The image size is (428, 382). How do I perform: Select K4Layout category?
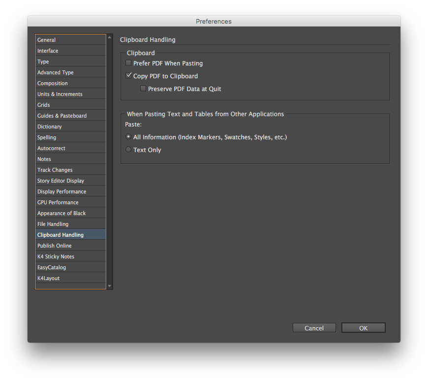point(70,278)
